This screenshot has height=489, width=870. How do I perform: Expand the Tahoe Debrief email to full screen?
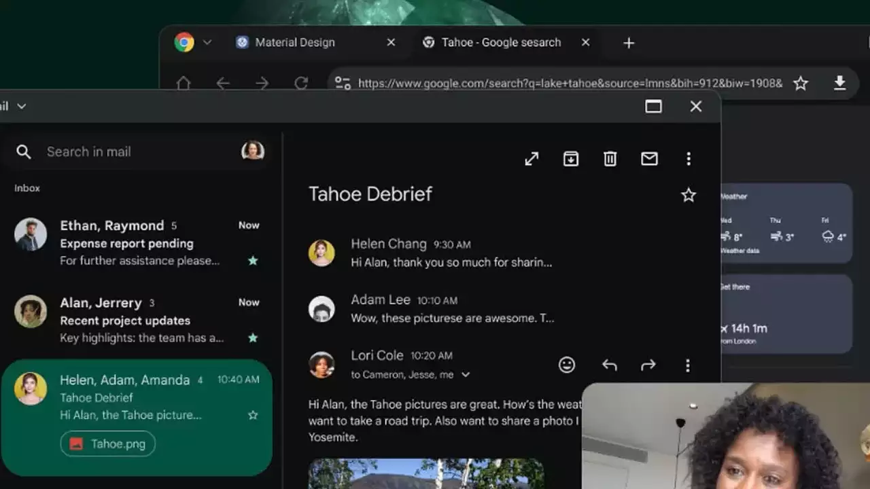532,158
